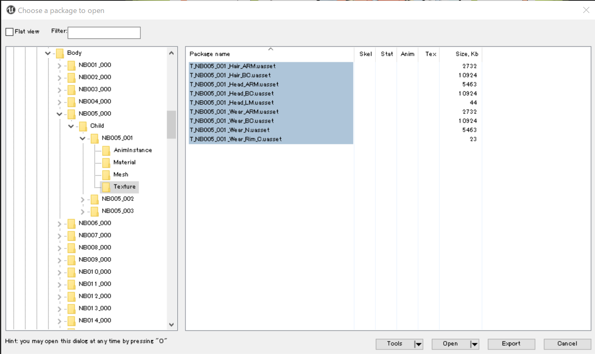
Task: Click the Export button
Action: click(x=511, y=344)
